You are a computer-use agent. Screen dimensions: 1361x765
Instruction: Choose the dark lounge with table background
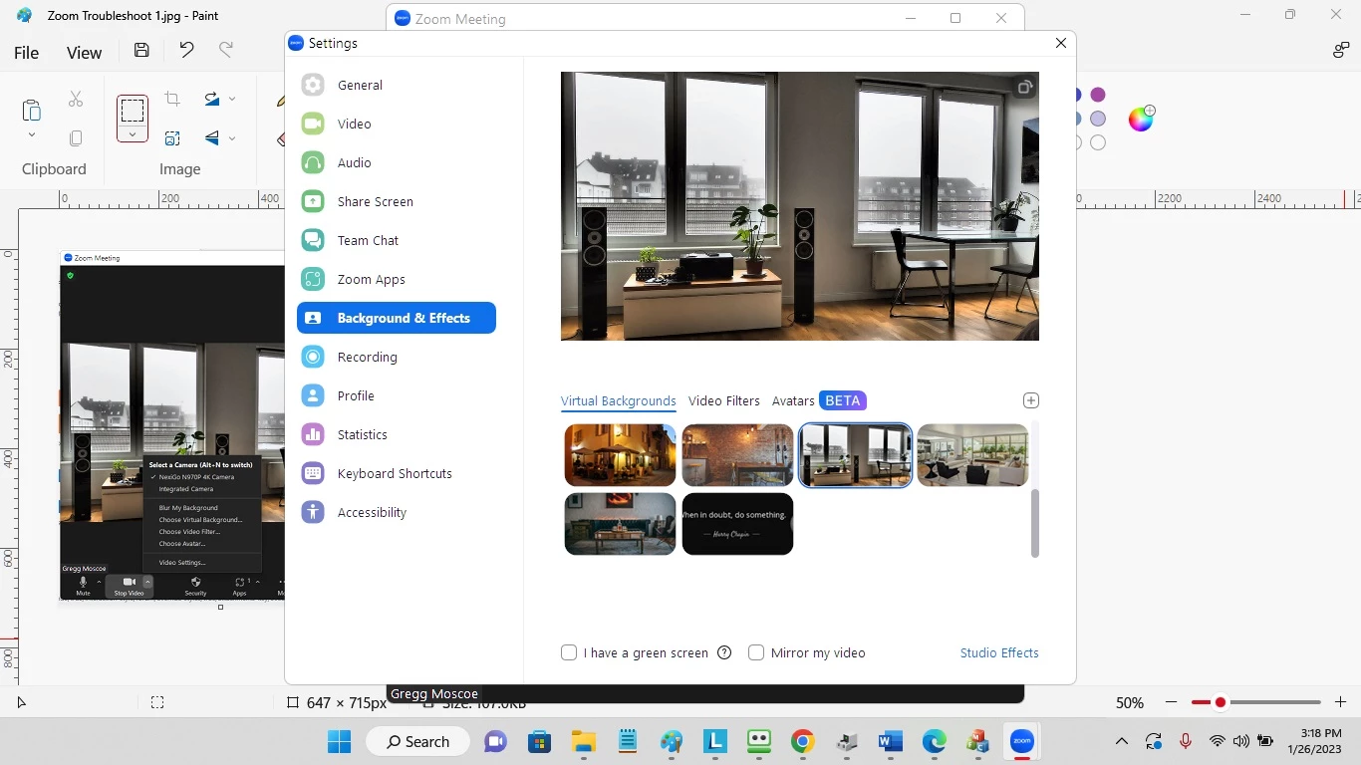pos(620,524)
